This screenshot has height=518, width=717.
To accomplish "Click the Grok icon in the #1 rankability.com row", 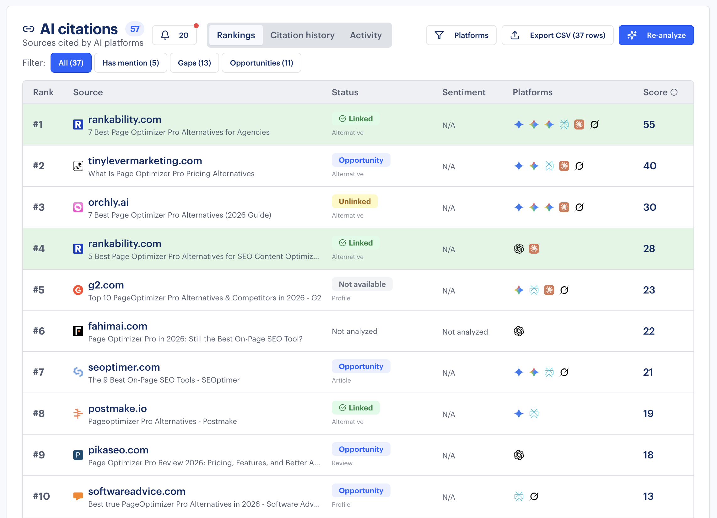I will pos(594,125).
